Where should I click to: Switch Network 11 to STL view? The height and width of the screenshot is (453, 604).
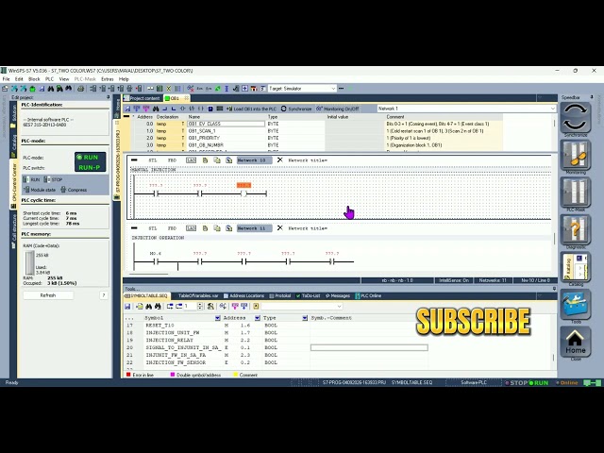click(x=153, y=228)
